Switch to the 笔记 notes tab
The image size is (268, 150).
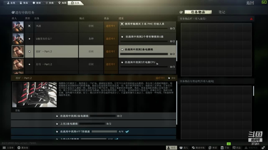222,12
